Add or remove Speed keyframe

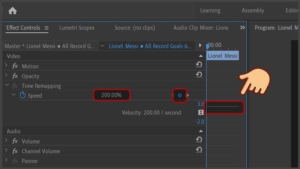tap(180, 95)
